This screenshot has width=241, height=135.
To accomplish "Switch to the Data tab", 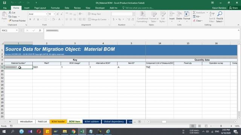I will 67,8.
